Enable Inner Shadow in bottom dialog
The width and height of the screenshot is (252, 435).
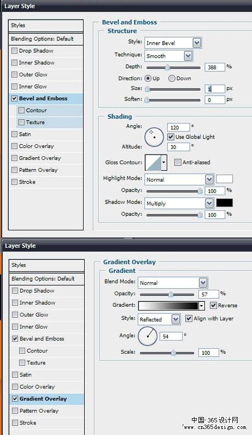15,303
